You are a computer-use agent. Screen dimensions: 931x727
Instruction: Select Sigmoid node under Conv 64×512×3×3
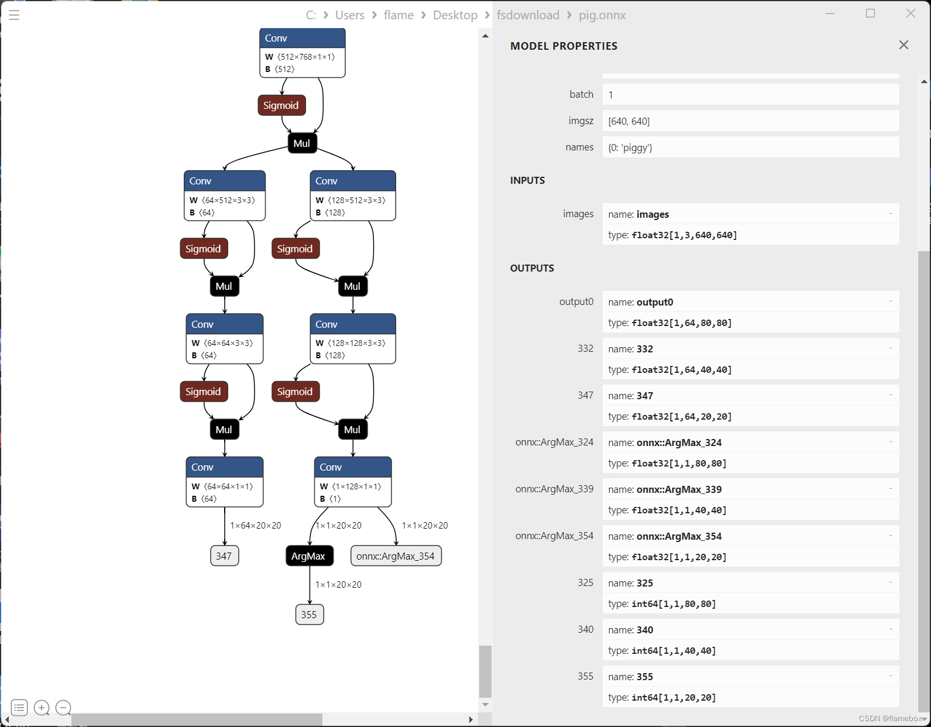coord(204,249)
